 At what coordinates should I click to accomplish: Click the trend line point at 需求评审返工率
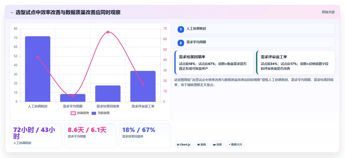click(x=143, y=84)
